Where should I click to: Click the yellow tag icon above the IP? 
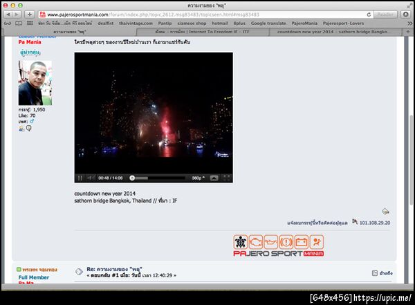tap(386, 211)
